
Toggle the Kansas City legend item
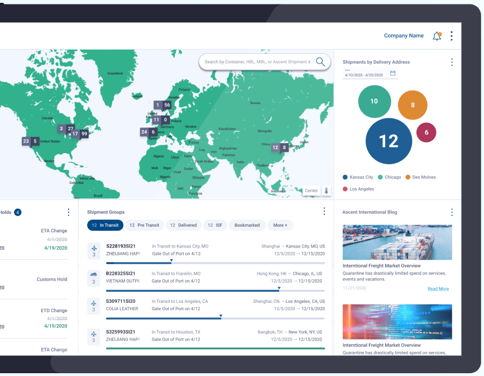(357, 177)
